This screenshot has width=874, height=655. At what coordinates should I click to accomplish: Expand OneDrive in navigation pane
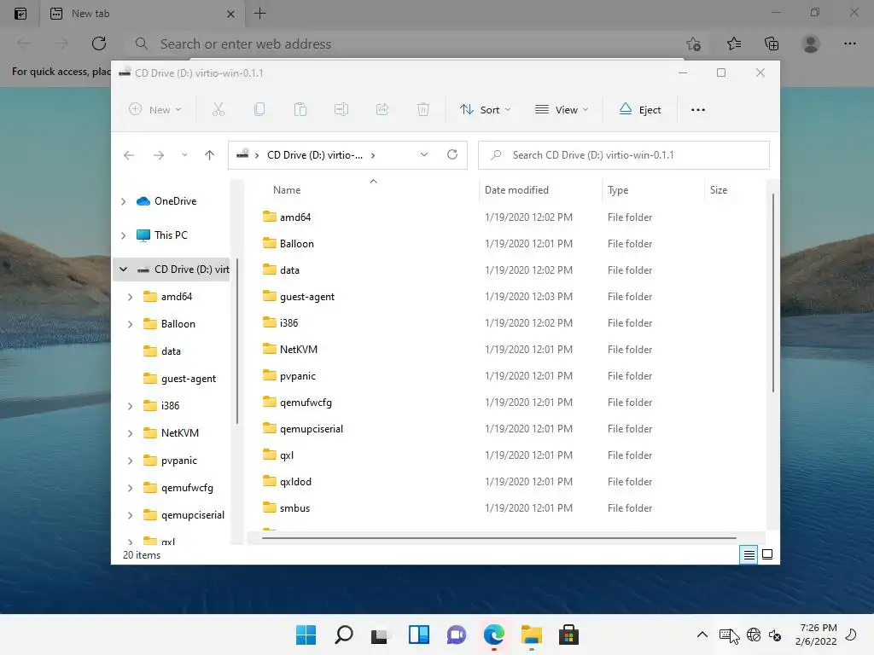(x=123, y=201)
